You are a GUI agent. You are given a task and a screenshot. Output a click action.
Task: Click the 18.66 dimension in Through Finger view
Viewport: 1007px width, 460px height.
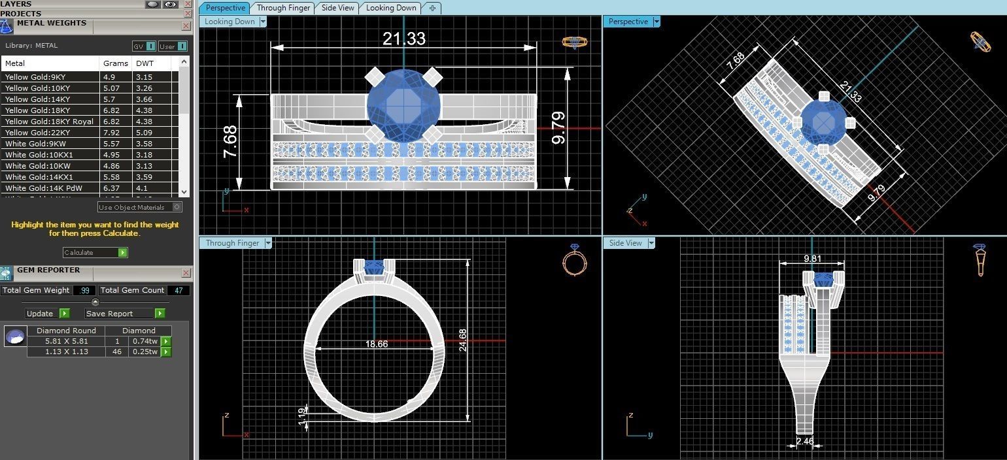click(377, 344)
